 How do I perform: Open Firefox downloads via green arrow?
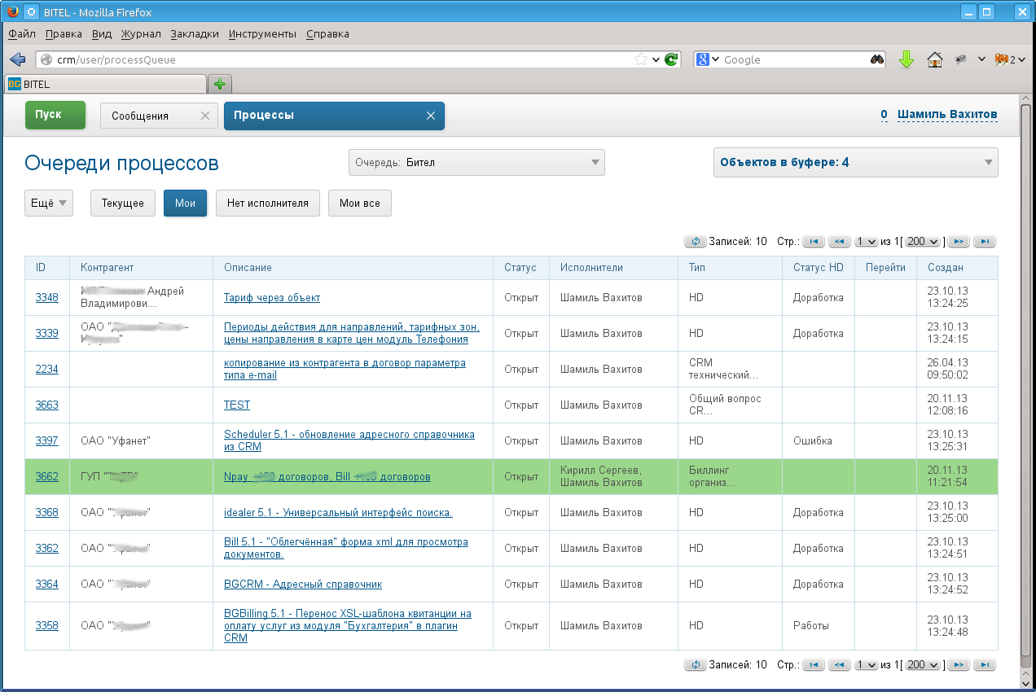coord(906,59)
